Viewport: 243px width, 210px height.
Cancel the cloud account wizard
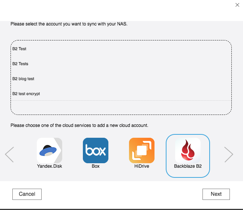pos(27,194)
